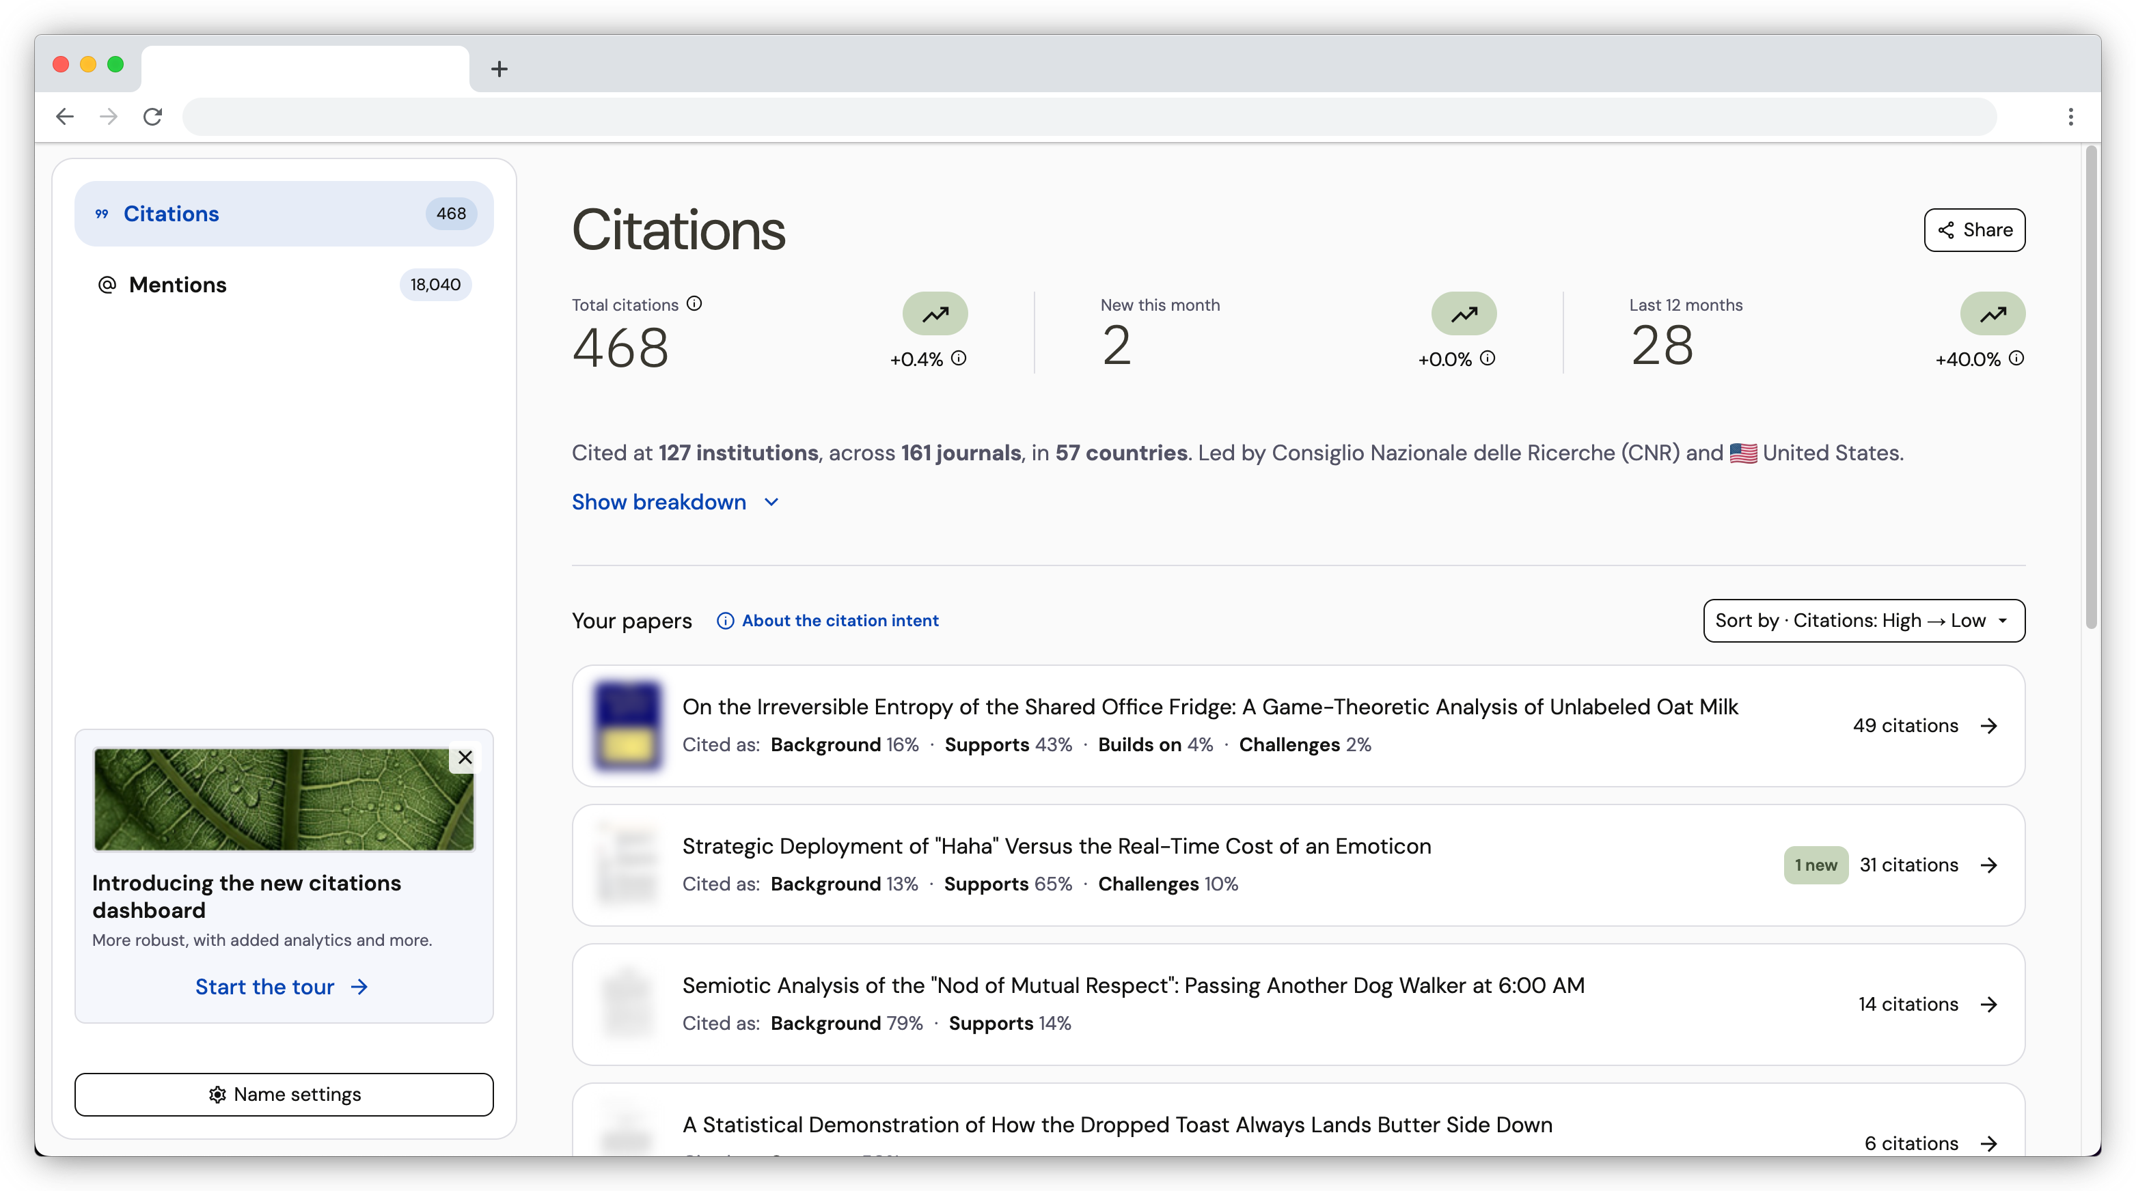The height and width of the screenshot is (1191, 2136).
Task: Open a new browser tab
Action: pos(499,69)
